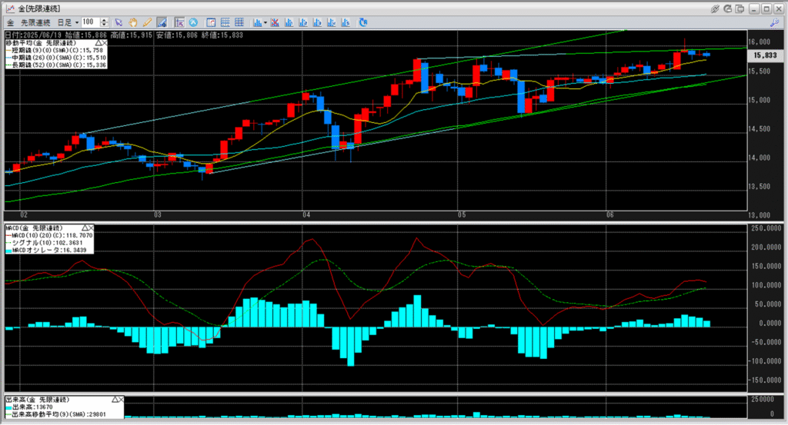The image size is (788, 425).
Task: Toggle the crosshair cursor icon
Action: pos(179,22)
